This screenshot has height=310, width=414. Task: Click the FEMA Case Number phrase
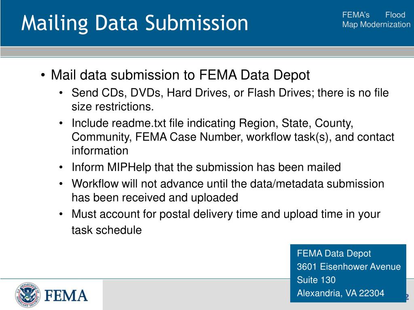coord(188,137)
